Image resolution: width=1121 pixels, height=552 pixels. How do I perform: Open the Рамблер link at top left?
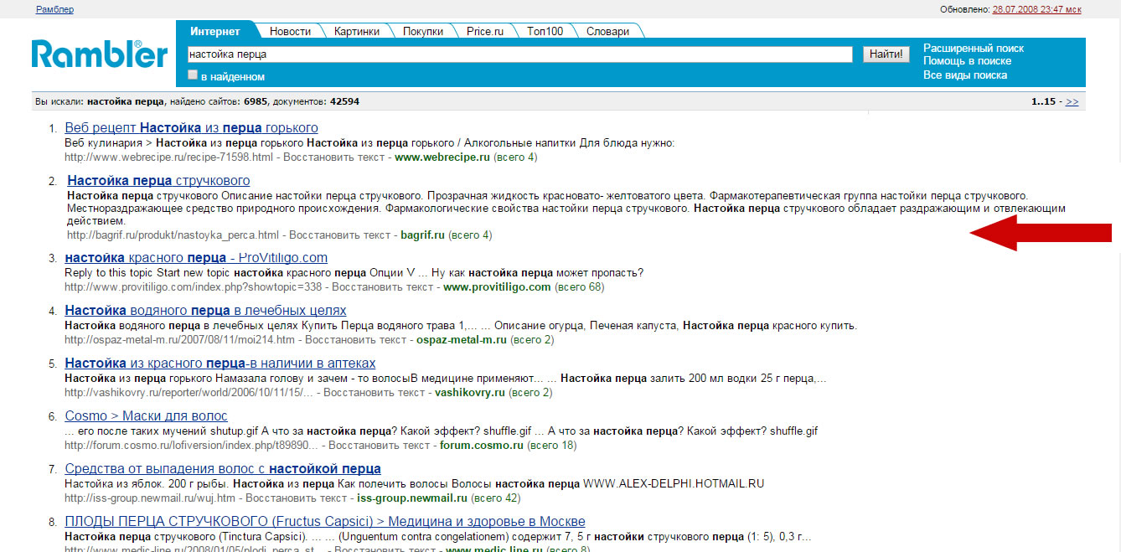pos(55,9)
